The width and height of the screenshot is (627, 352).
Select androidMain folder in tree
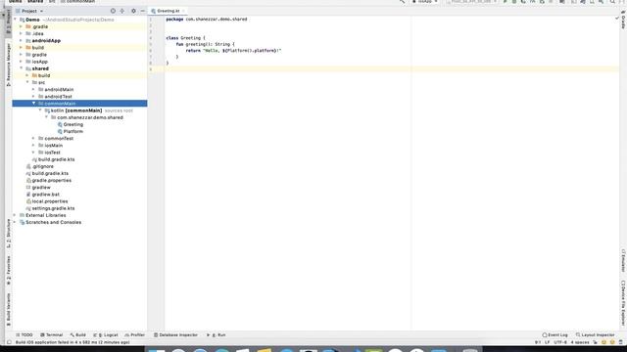pos(59,89)
